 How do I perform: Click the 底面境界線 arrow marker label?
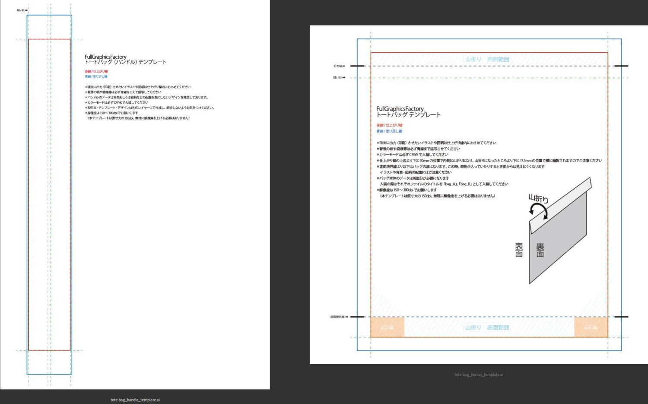coord(339,317)
